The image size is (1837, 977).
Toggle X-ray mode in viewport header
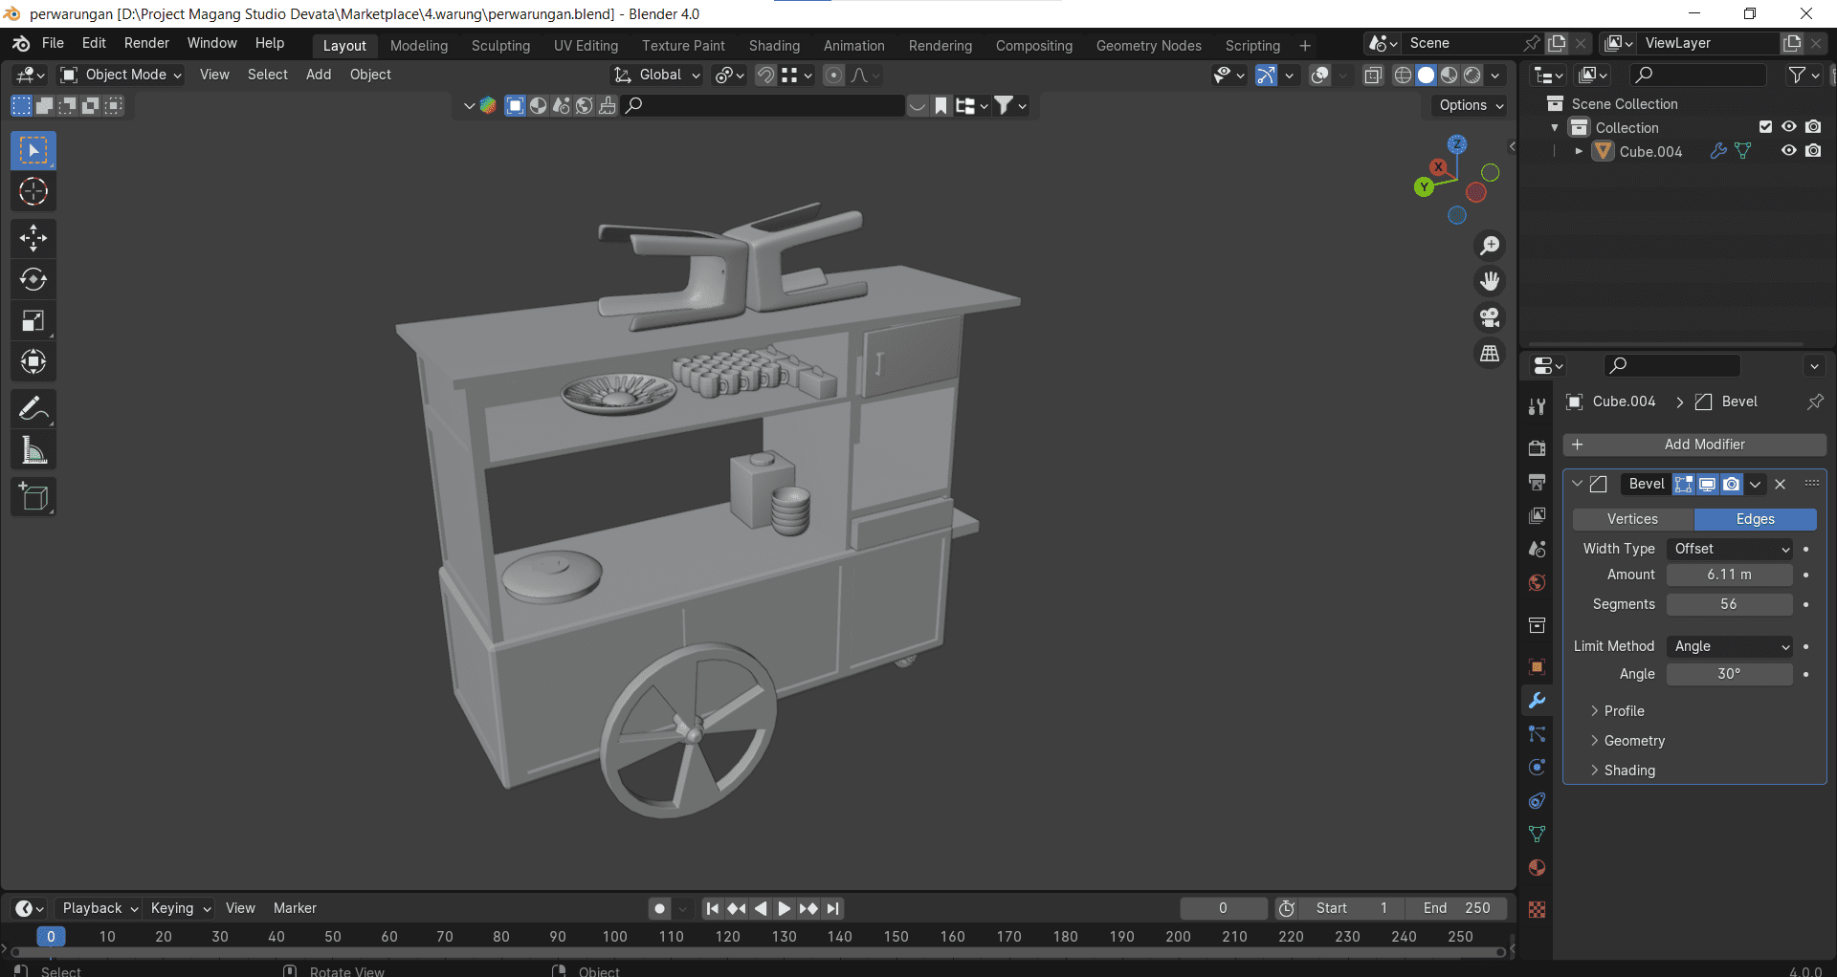tap(1373, 76)
